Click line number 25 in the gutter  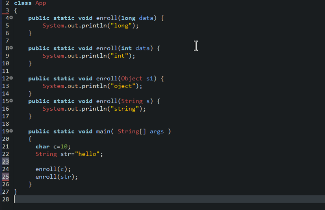(x=6, y=177)
